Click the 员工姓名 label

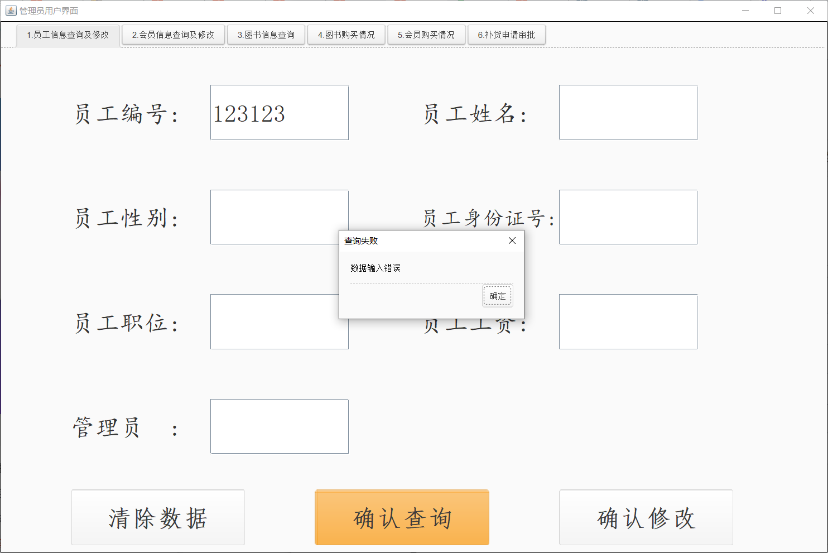pyautogui.click(x=475, y=114)
